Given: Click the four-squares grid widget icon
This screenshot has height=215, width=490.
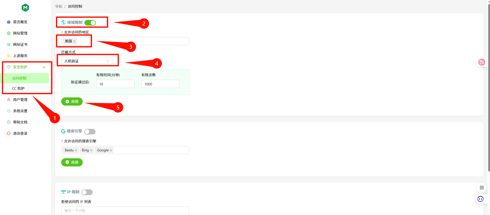Looking at the screenshot, I should pyautogui.click(x=482, y=188).
